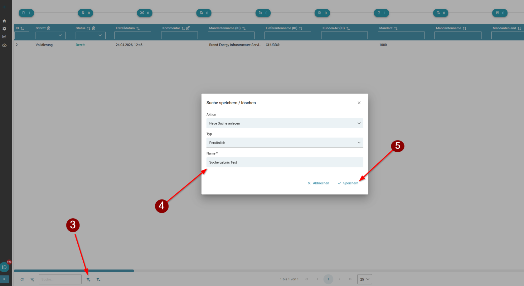Click the Erstelldatum filter field
The image size is (524, 286).
click(133, 35)
